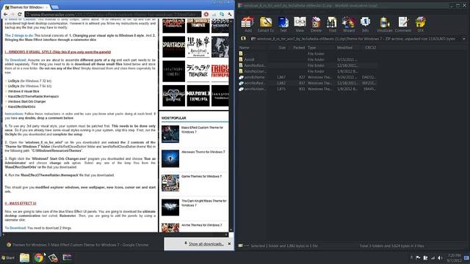Open the Windows 8 Visual Style link
This screenshot has width=470, height=264.
23,91
